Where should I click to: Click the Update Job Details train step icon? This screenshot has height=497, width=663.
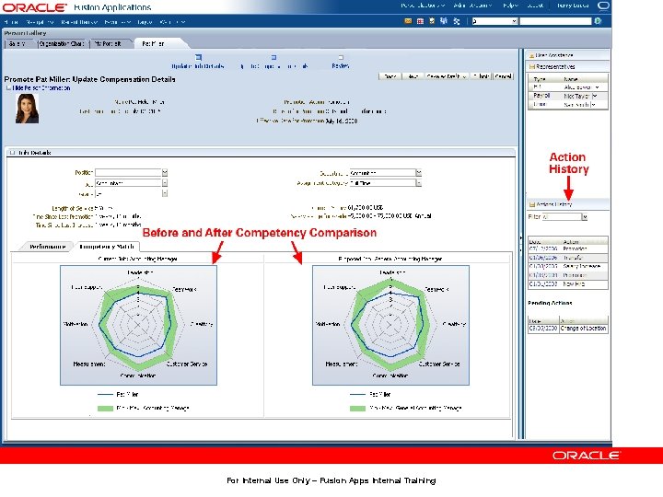[198, 57]
